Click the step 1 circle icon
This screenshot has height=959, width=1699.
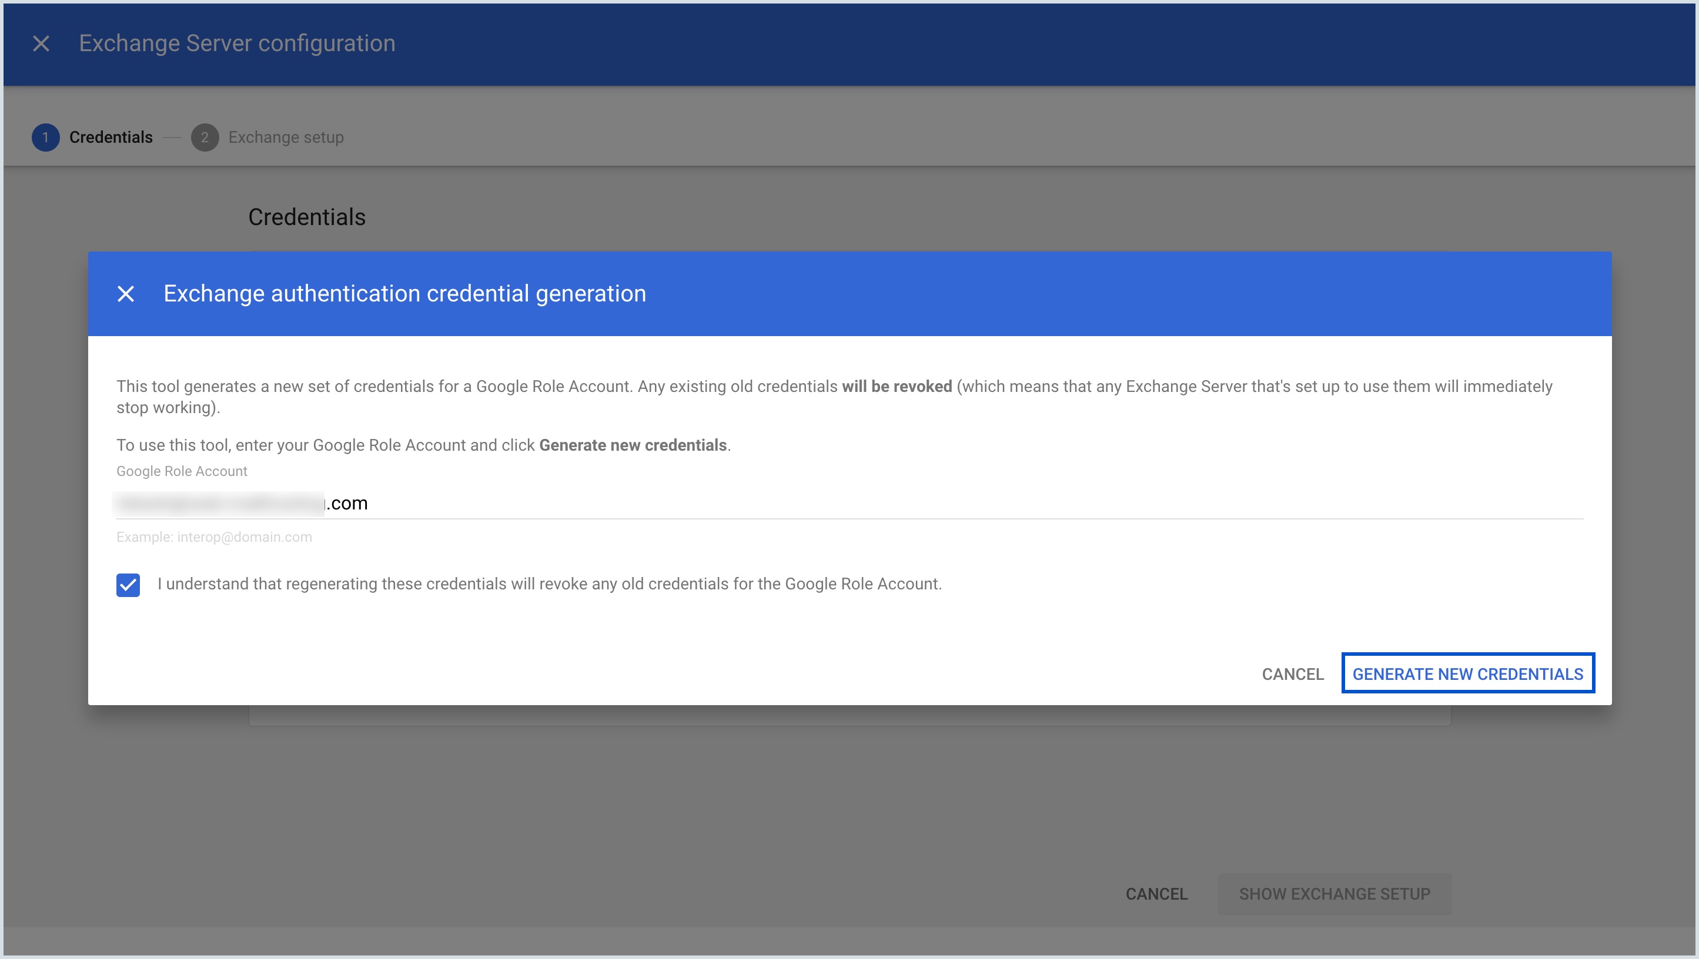[x=45, y=137]
